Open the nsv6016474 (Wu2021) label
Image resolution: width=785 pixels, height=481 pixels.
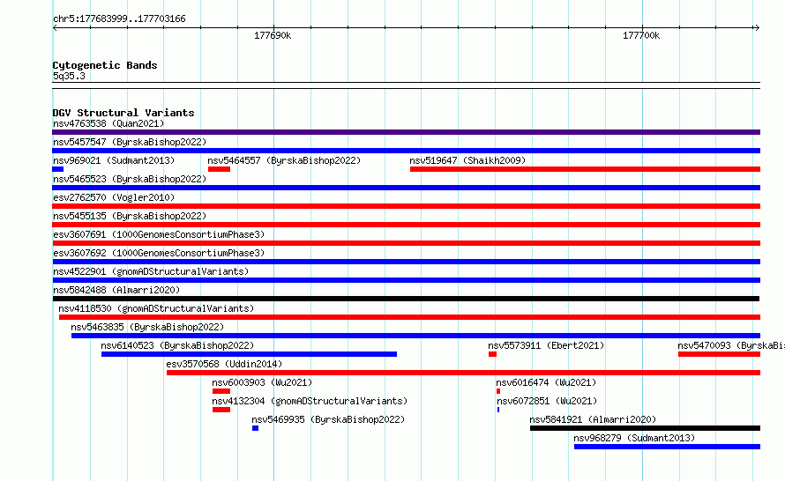[x=546, y=382]
